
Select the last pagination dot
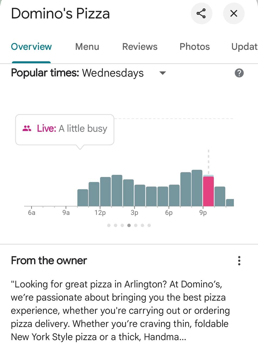pyautogui.click(x=149, y=225)
